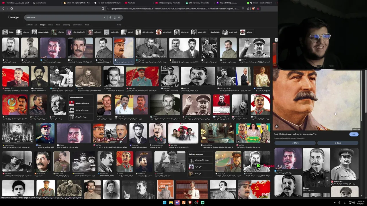Click the microphone icon in system tray
367x206 pixels.
coord(339,203)
